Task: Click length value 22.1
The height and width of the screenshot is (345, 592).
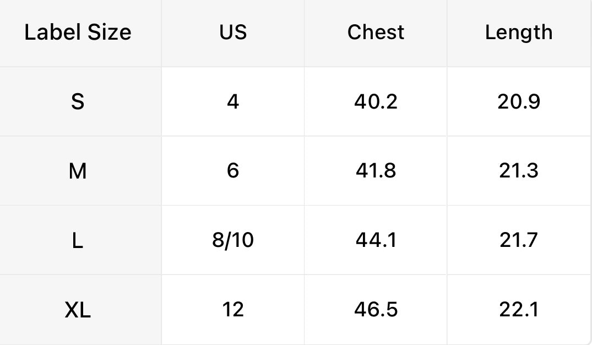Action: click(x=519, y=310)
